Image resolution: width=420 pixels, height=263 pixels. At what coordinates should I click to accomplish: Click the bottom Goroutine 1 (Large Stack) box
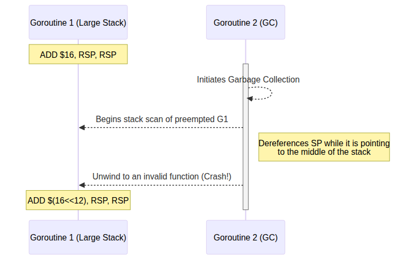click(78, 237)
